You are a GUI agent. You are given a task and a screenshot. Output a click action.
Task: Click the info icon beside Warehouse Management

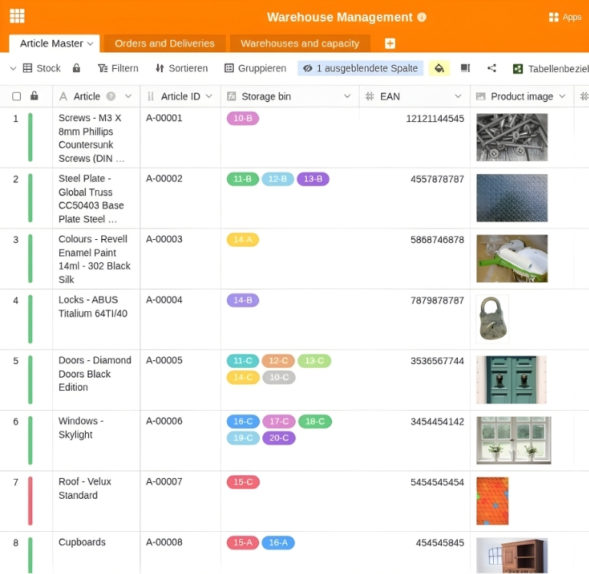[x=422, y=17]
